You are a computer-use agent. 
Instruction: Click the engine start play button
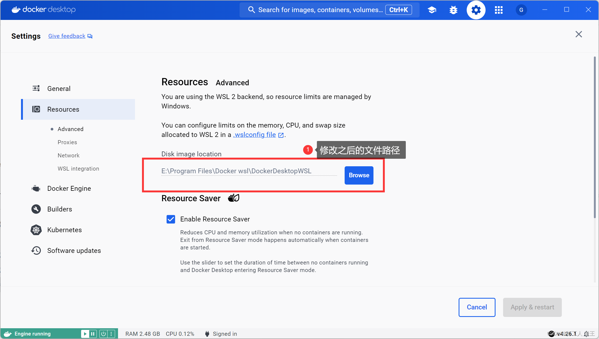point(85,334)
